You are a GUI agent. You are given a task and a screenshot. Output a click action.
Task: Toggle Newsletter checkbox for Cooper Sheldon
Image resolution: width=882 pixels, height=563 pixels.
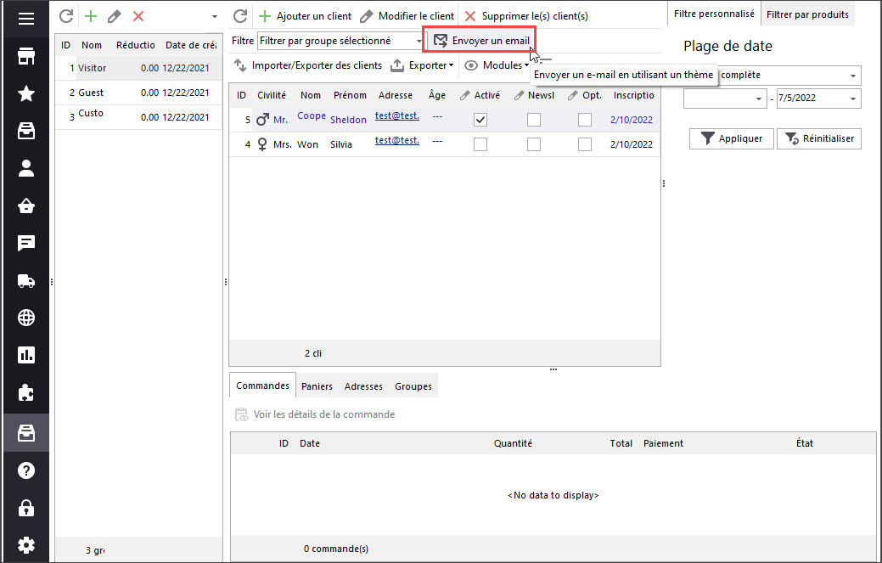click(534, 120)
